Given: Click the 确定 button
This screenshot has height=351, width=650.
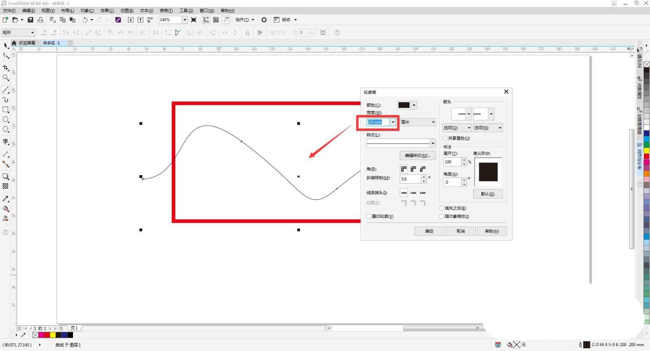Looking at the screenshot, I should click(429, 231).
